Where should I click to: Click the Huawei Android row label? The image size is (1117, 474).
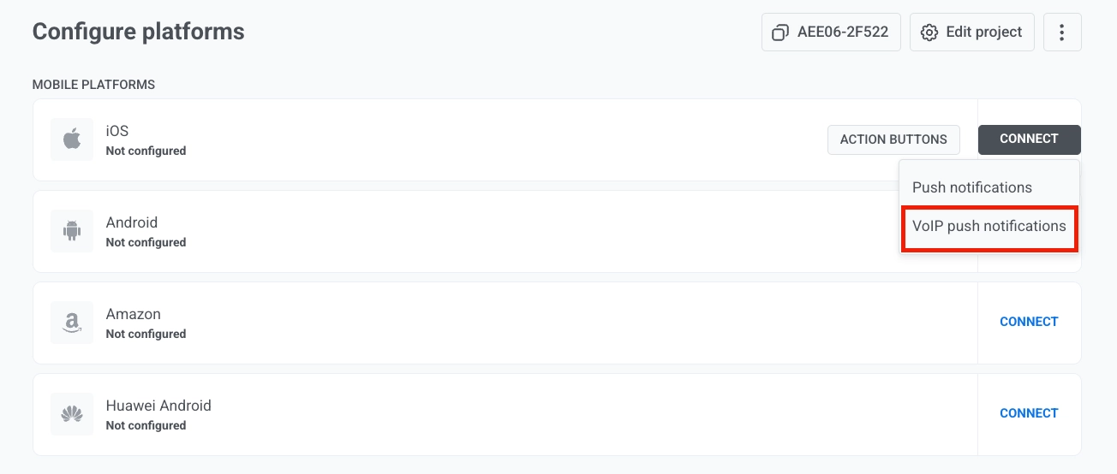(158, 406)
